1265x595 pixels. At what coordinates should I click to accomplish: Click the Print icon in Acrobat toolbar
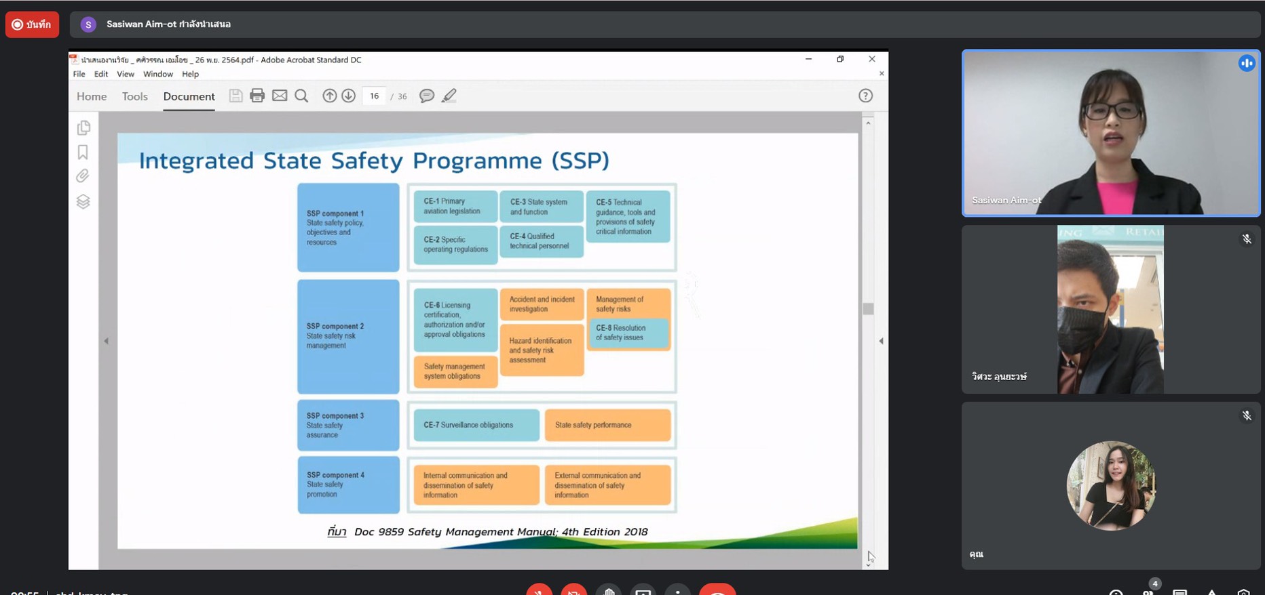click(x=257, y=96)
